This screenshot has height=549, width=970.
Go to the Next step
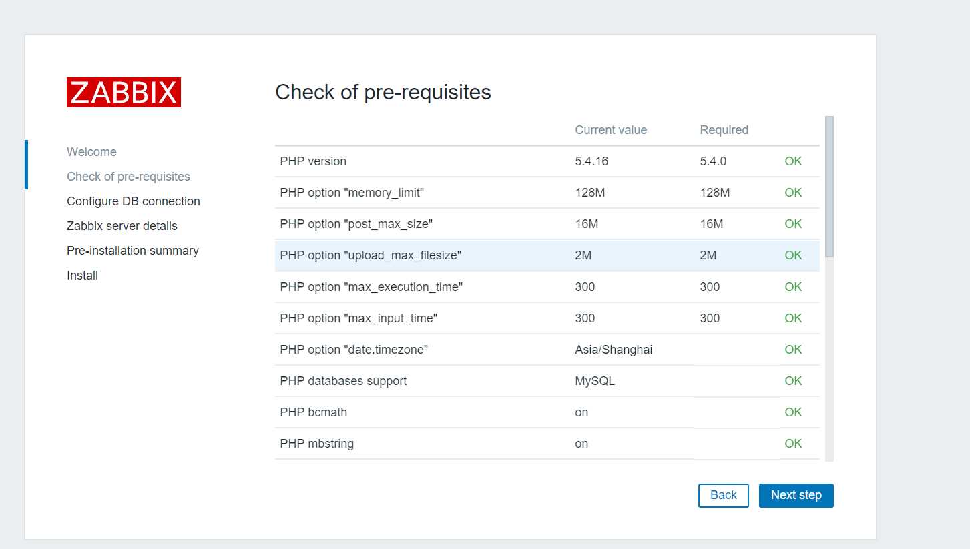tap(796, 496)
